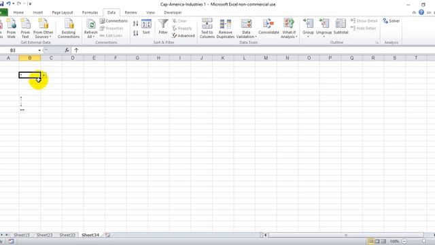The width and height of the screenshot is (435, 245).
Task: Switch to Page Break Preview
Action: click(x=383, y=242)
